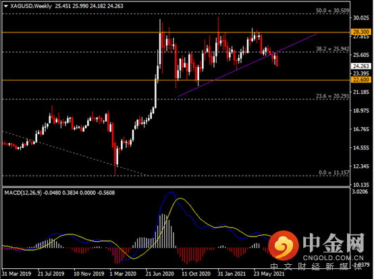This screenshot has height=279, width=374.
Task: Click the 21 Jun 2020 date marker
Action: [159, 274]
